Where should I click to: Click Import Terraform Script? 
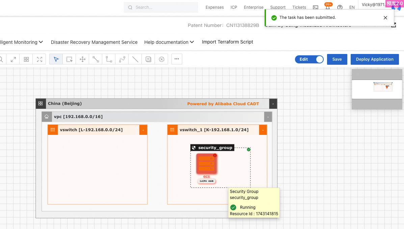[227, 42]
